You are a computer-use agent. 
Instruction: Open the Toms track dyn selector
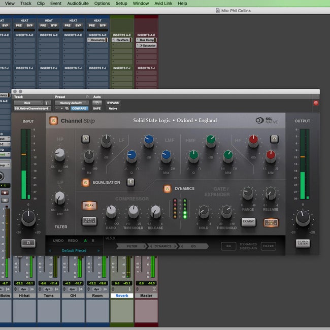coord(48,289)
